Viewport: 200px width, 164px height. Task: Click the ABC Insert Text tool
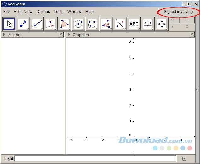click(x=134, y=24)
